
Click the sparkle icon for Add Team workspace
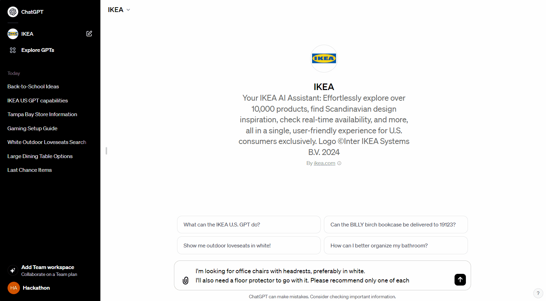point(13,270)
